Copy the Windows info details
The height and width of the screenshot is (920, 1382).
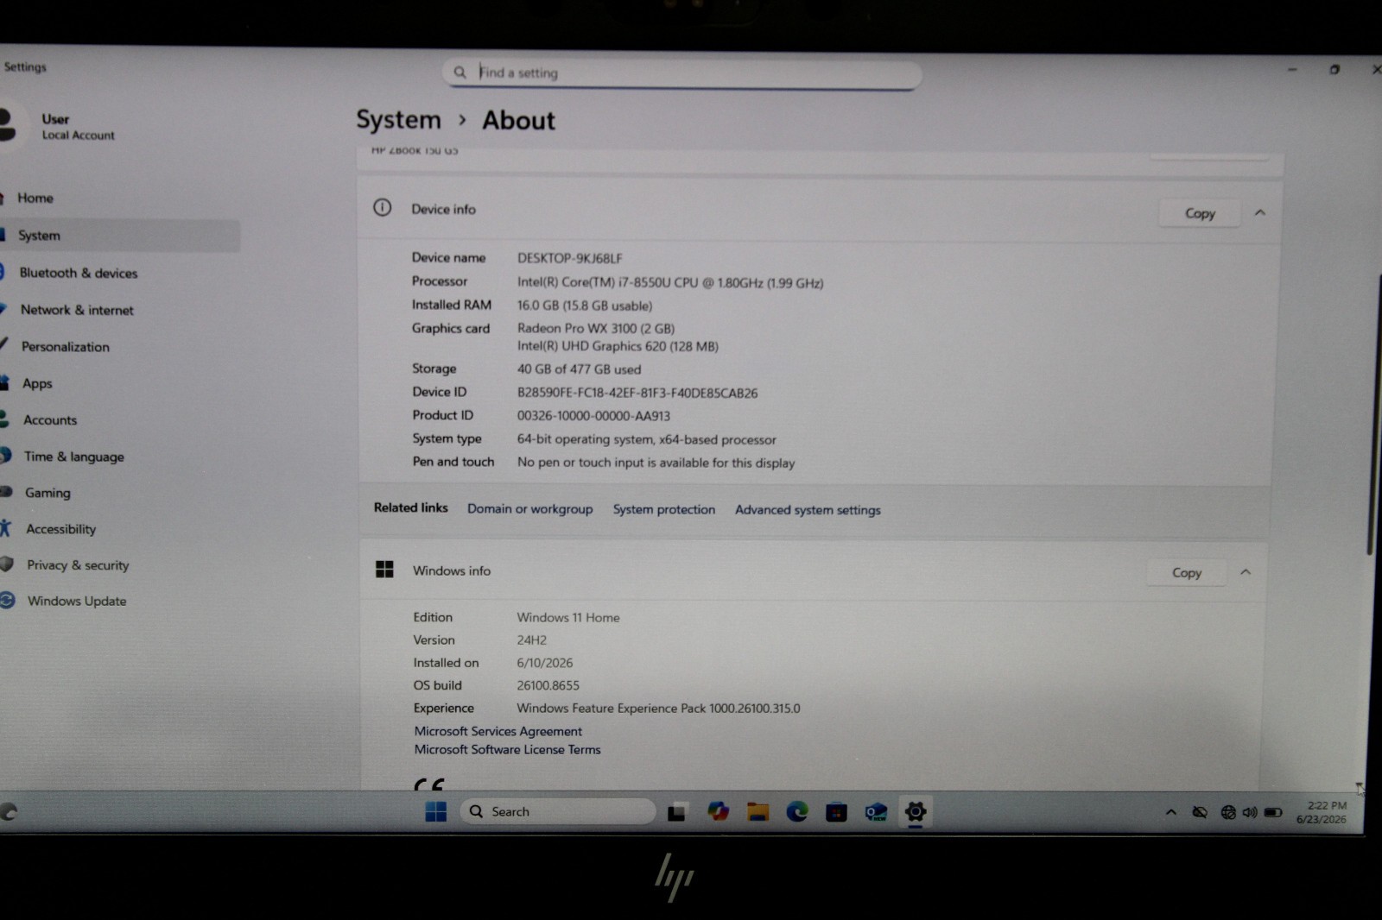coord(1187,572)
